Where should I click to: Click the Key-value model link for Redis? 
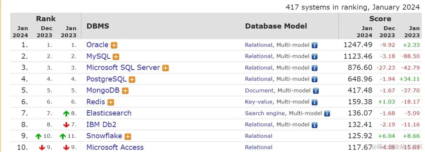tap(259, 102)
